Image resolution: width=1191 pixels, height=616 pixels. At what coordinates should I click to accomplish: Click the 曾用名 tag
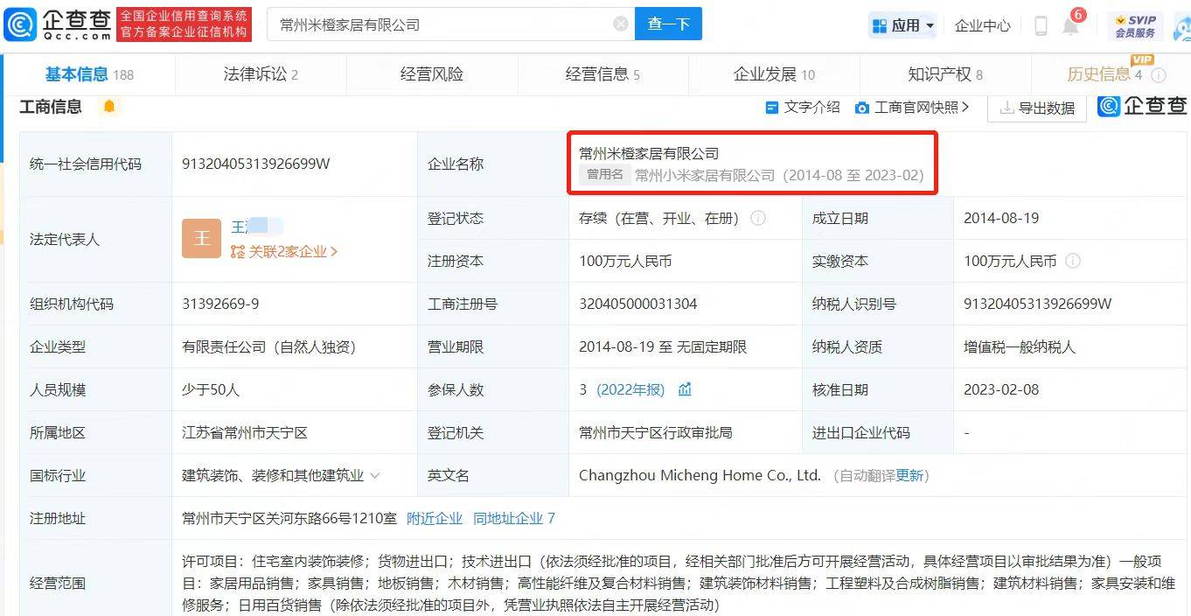click(605, 174)
